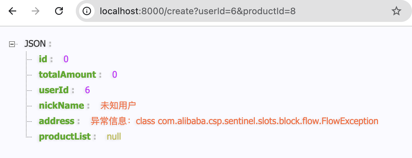412x158 pixels.
Task: Select the totalAmount key
Action: tap(67, 74)
